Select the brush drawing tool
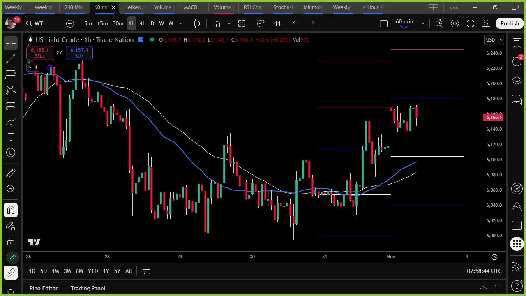This screenshot has width=526, height=296. [11, 121]
